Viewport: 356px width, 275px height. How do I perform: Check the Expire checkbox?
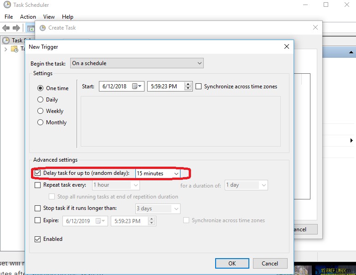37,220
